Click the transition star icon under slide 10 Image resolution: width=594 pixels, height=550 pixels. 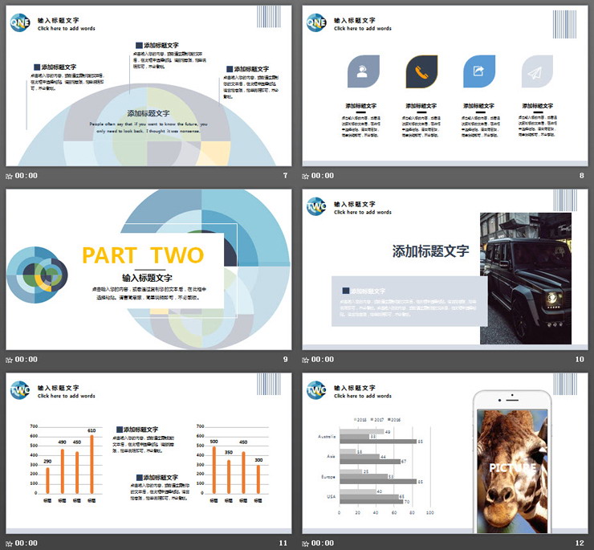click(306, 360)
